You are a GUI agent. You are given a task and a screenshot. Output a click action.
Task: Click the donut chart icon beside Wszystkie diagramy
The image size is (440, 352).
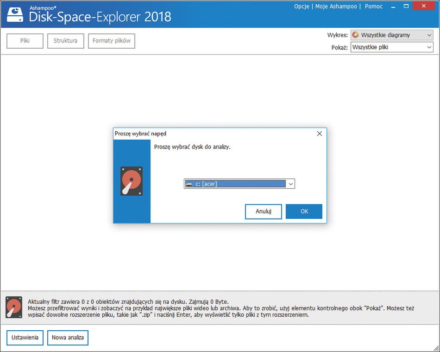coord(356,35)
